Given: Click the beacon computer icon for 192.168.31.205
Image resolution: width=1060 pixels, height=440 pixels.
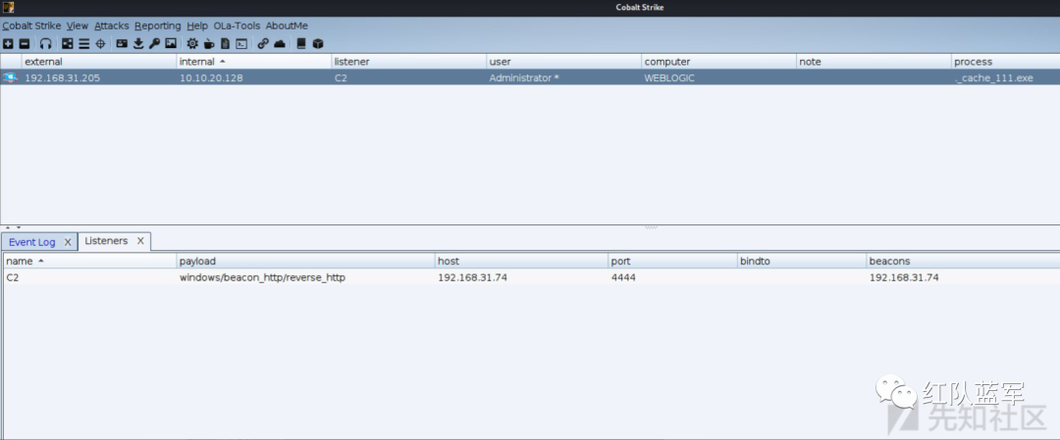Looking at the screenshot, I should coord(10,77).
